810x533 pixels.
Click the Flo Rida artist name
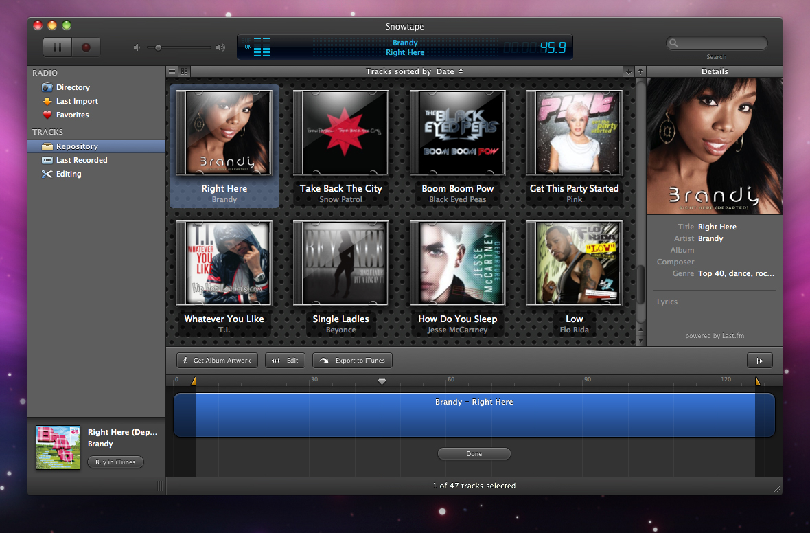coord(575,330)
